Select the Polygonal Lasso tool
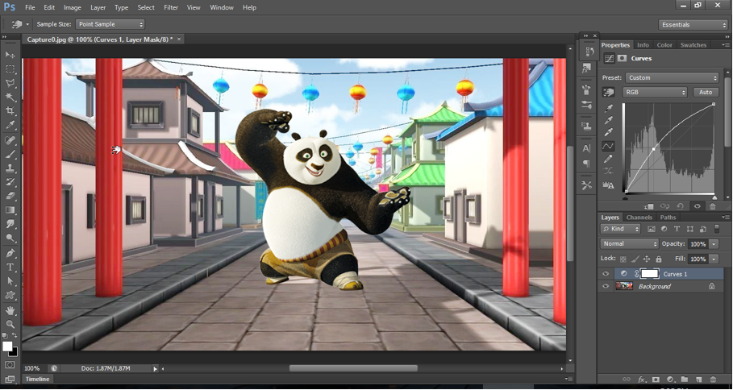Image resolution: width=733 pixels, height=390 pixels. click(10, 83)
